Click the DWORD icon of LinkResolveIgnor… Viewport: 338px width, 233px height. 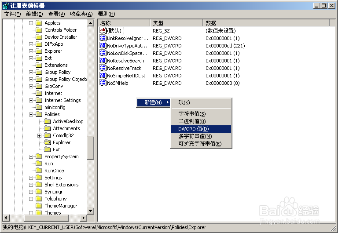tap(103, 38)
